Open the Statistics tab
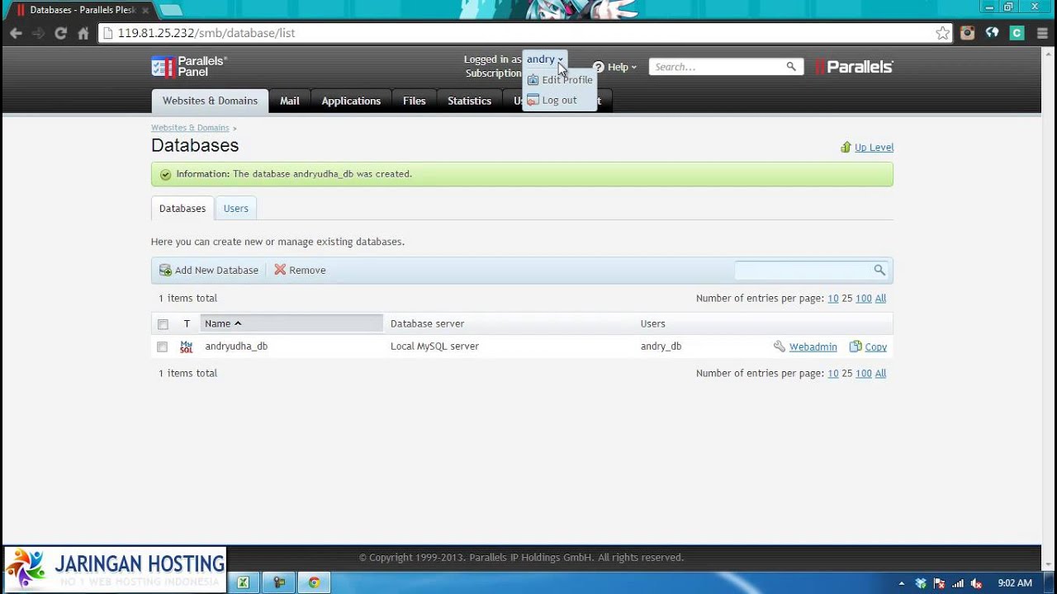1057x594 pixels. point(469,101)
